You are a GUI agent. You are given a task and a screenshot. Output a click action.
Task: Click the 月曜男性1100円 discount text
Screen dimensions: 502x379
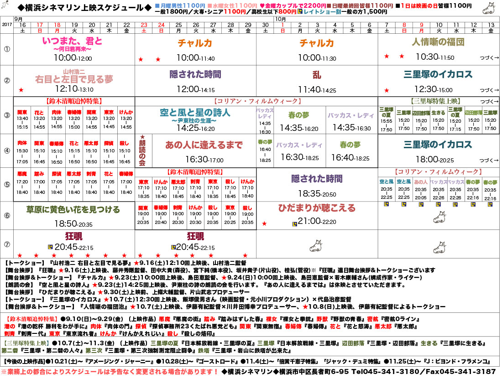tap(183, 6)
